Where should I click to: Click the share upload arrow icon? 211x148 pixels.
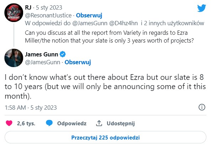(x=99, y=123)
